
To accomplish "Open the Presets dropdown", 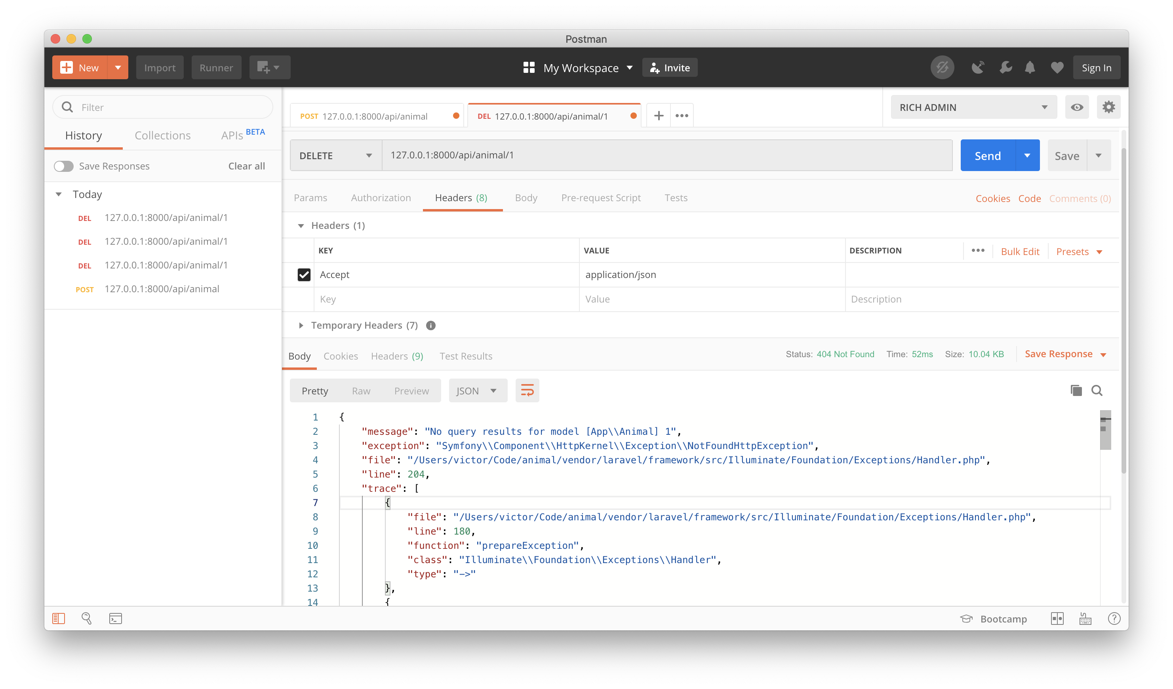I will point(1080,251).
